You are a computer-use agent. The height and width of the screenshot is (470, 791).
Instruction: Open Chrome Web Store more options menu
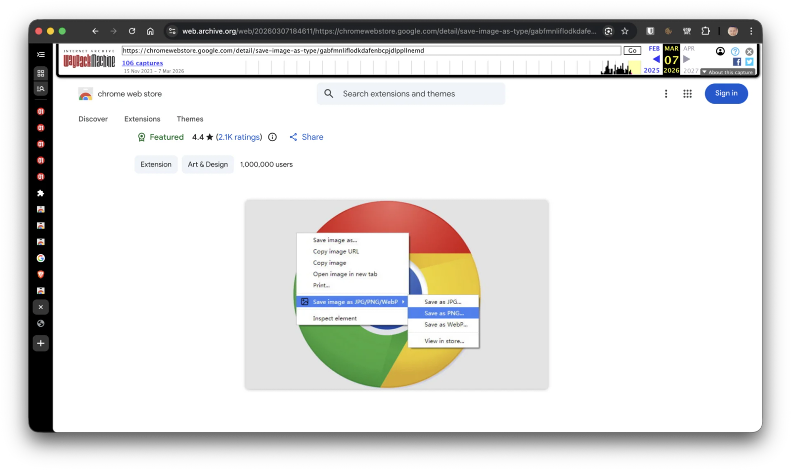(666, 94)
